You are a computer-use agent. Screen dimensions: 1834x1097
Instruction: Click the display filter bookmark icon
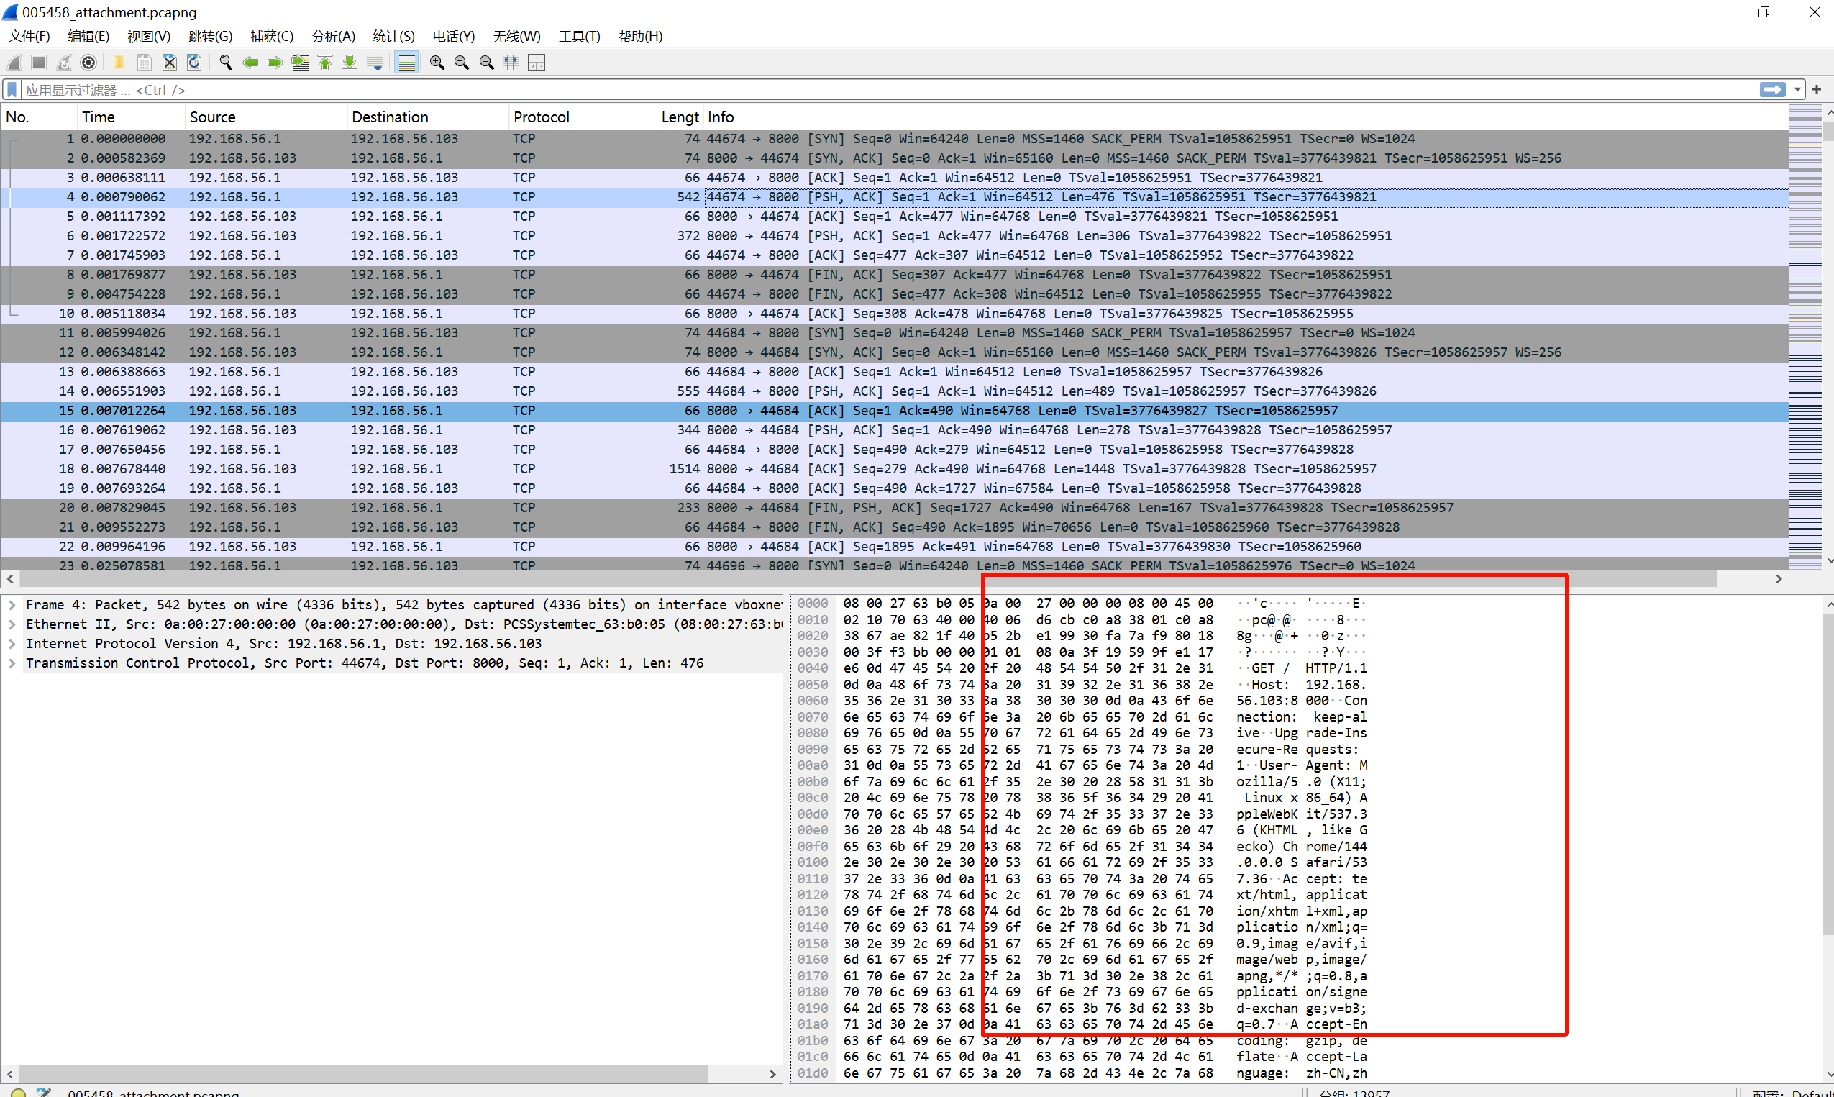coord(12,89)
